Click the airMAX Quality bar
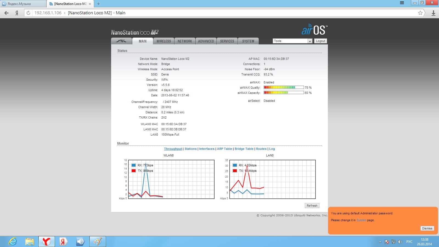The width and height of the screenshot is (439, 247). [x=283, y=88]
